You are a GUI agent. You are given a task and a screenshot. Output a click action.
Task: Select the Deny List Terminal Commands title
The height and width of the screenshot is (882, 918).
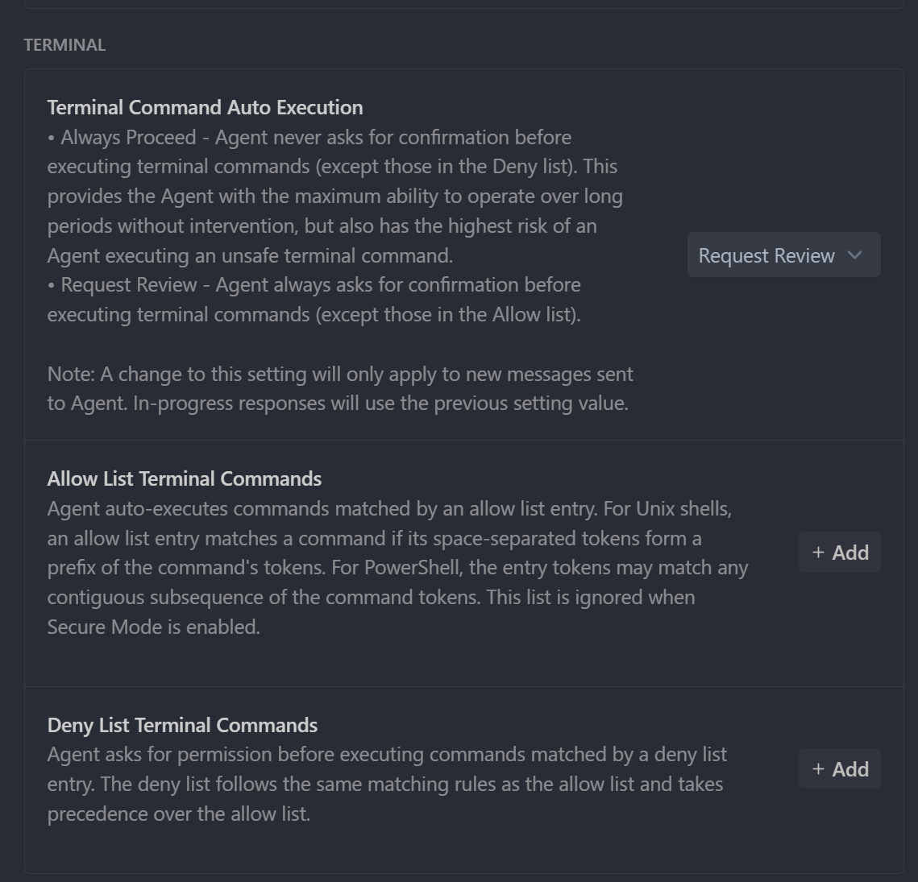182,725
